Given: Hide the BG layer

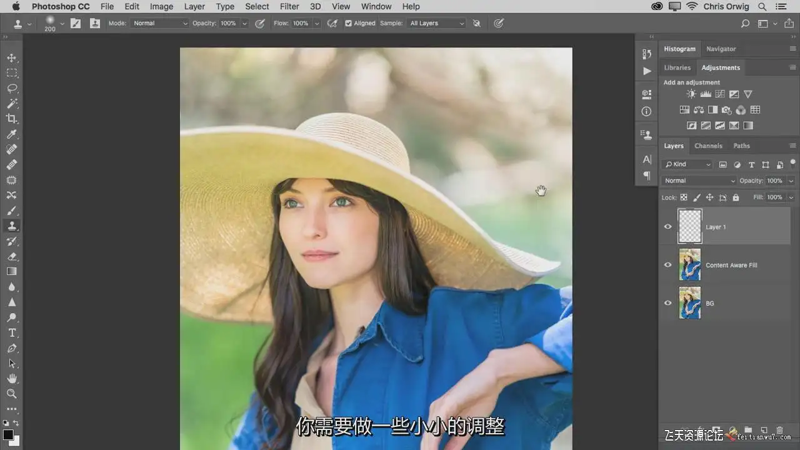Looking at the screenshot, I should click(x=667, y=303).
